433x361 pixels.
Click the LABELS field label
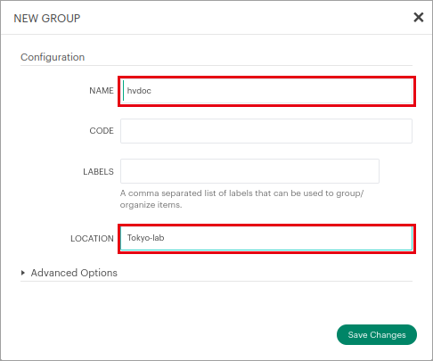pyautogui.click(x=98, y=172)
